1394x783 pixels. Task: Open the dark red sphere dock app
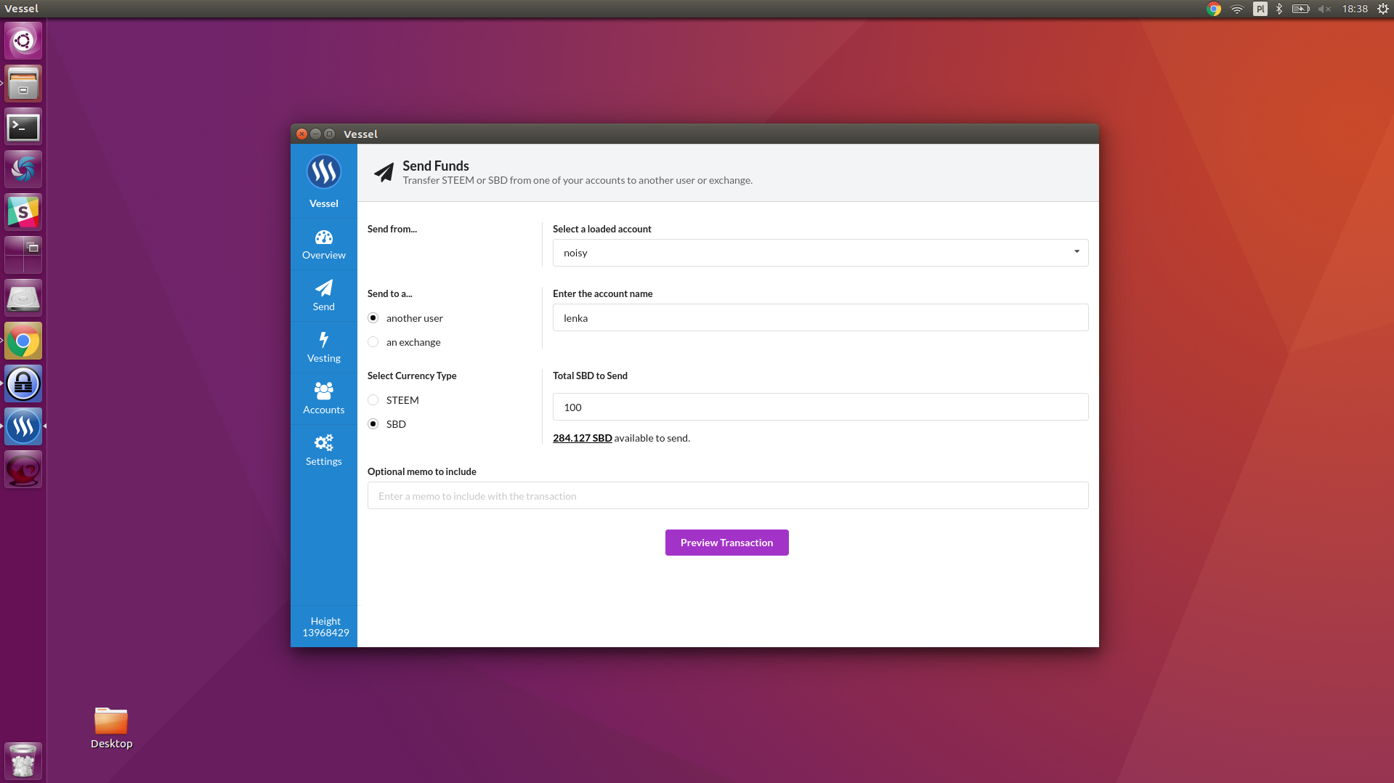[23, 469]
